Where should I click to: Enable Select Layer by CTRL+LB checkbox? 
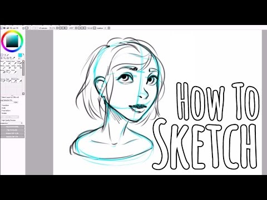(2, 97)
